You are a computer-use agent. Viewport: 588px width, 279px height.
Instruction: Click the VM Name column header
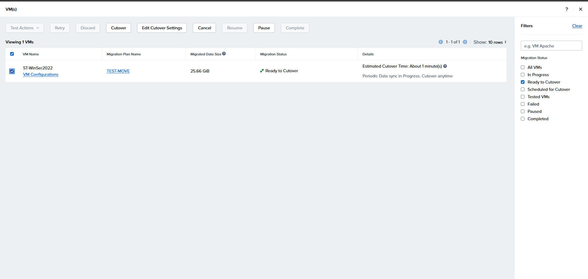pos(31,54)
